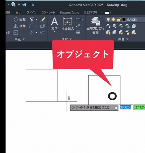The image size is (145, 153).
Task: Open Layer Properties Manager (画層プロパティ管理)
Action: (95, 26)
